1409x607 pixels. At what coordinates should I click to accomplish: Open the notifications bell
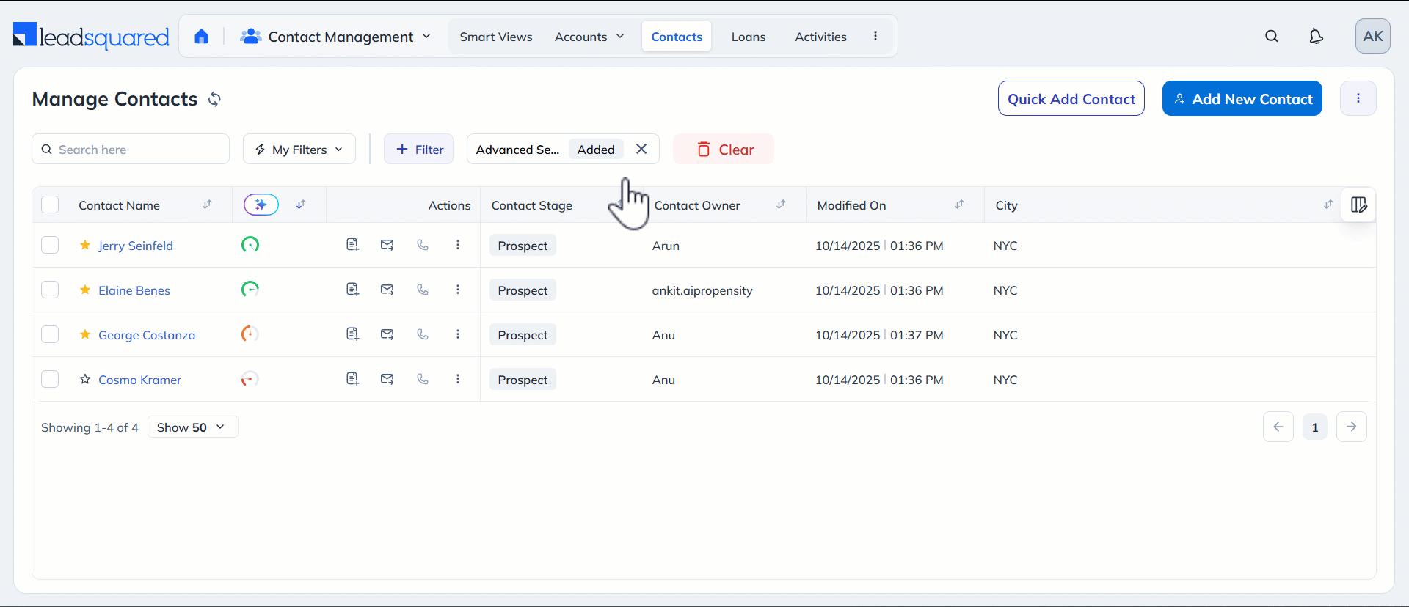[1316, 37]
